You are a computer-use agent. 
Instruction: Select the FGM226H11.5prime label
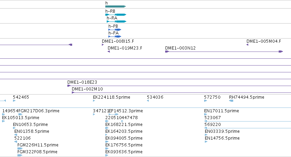pos(38,145)
